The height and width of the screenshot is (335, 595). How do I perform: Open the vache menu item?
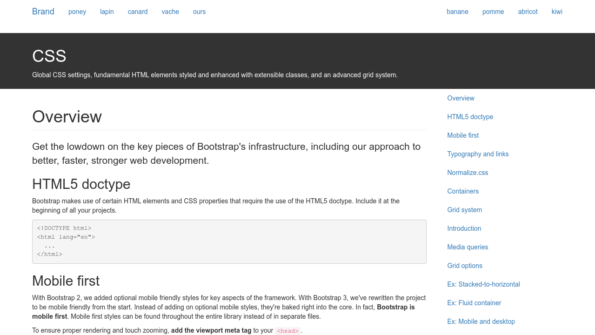[x=170, y=12]
